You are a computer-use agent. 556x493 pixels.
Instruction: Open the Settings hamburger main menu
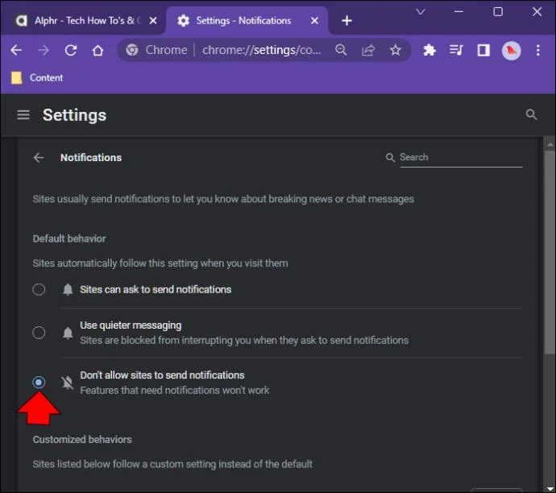23,115
